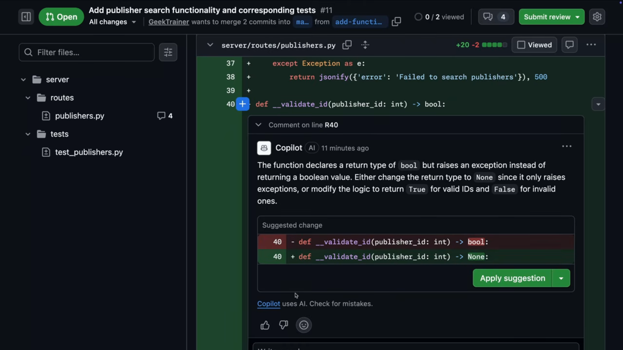The image size is (623, 350).
Task: Mark publishers.py as Viewed
Action: point(534,45)
